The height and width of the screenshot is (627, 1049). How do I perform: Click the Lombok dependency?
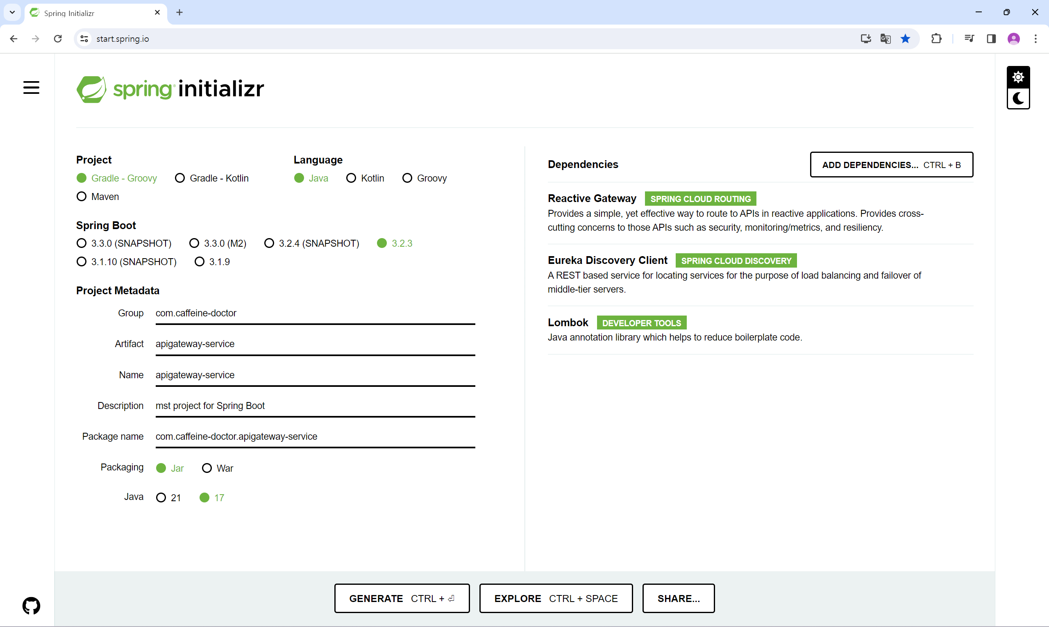tap(761, 330)
